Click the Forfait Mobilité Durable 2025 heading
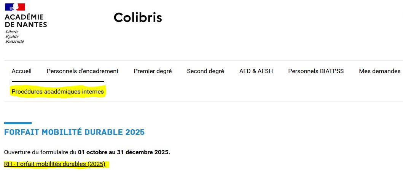Image resolution: width=403 pixels, height=172 pixels. click(x=74, y=133)
